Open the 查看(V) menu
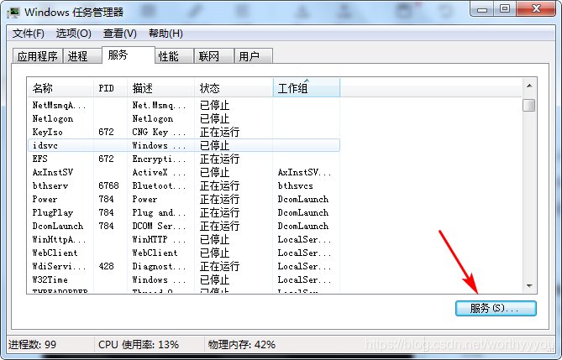This screenshot has height=360, width=562. (x=120, y=34)
